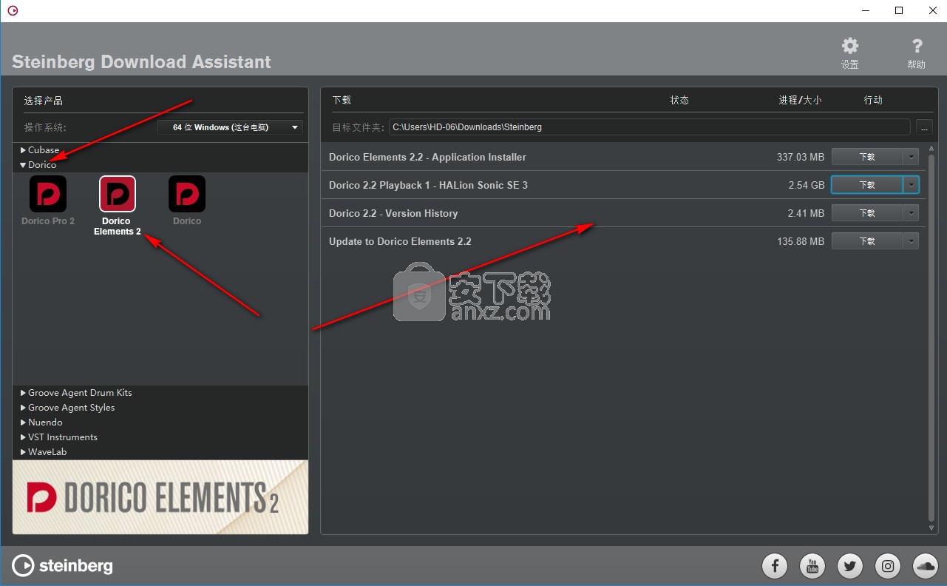Screen dimensions: 947x586
Task: Select row 'Dorico 2.2 - Version History'
Action: coord(624,213)
